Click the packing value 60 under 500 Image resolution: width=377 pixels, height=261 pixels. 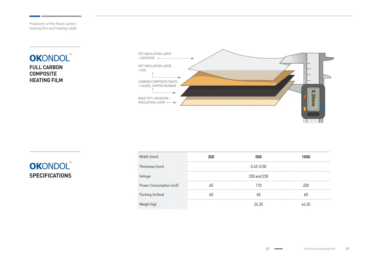point(258,194)
